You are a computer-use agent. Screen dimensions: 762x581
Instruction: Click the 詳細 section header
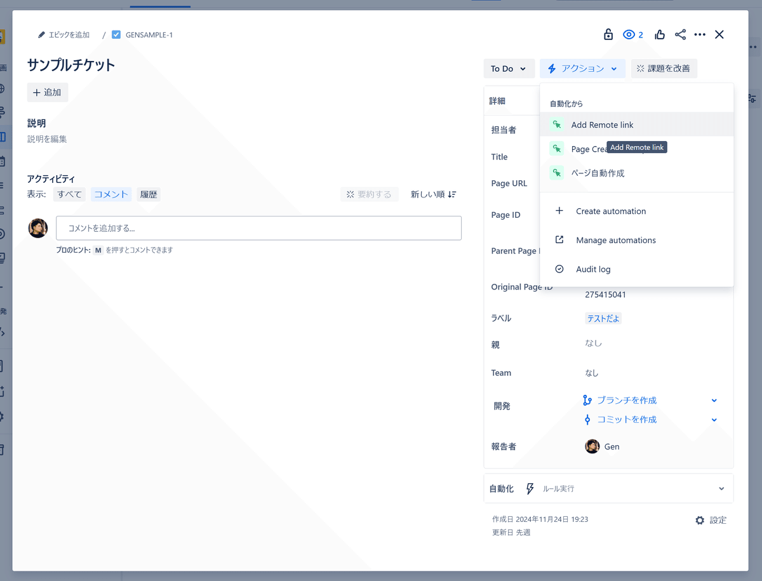coord(497,101)
